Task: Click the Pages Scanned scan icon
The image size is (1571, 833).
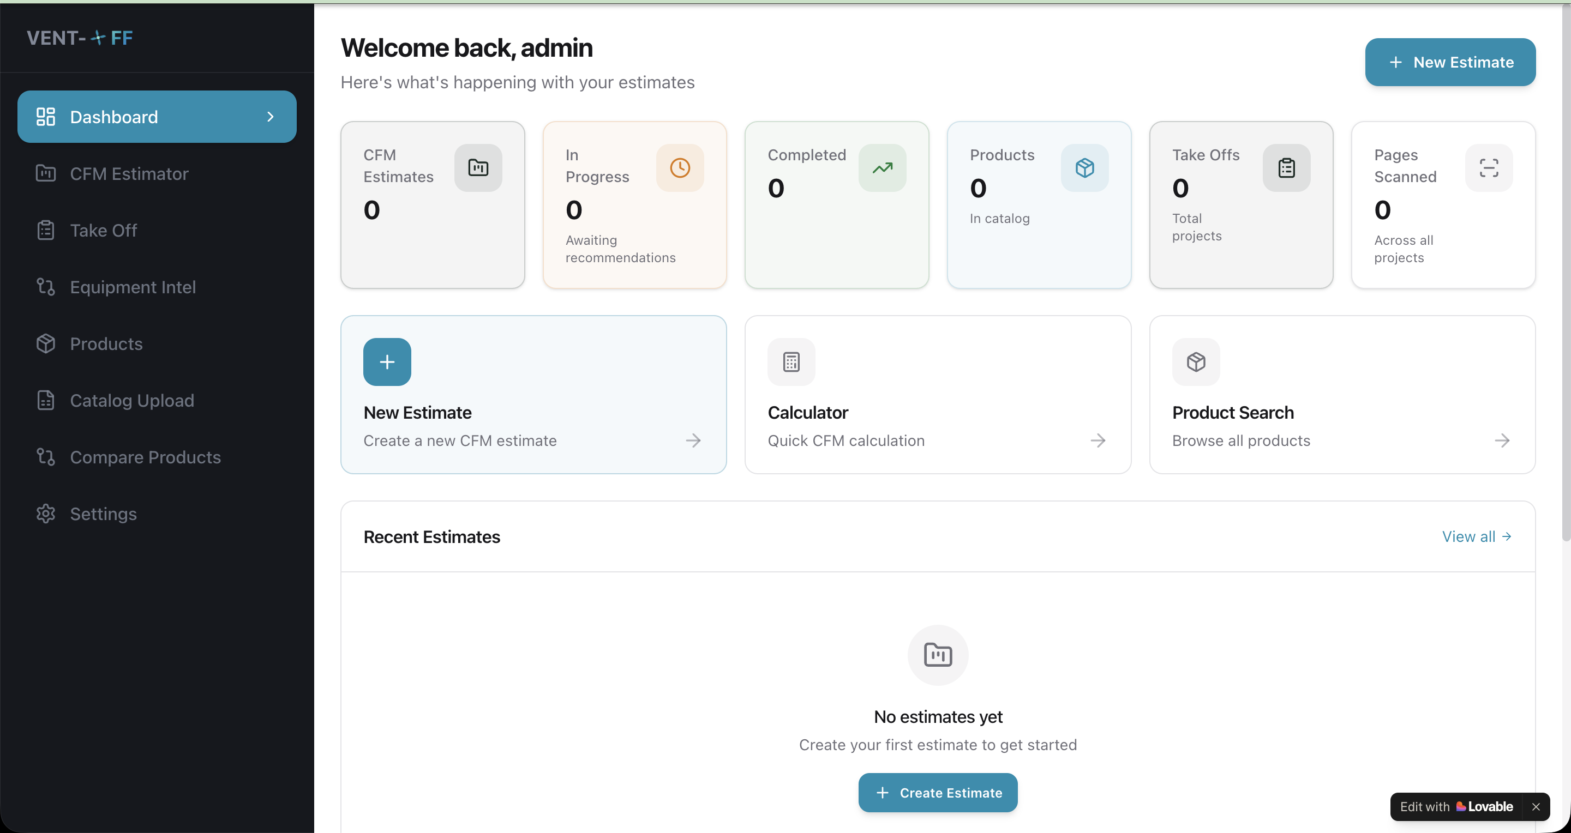Action: (1488, 167)
